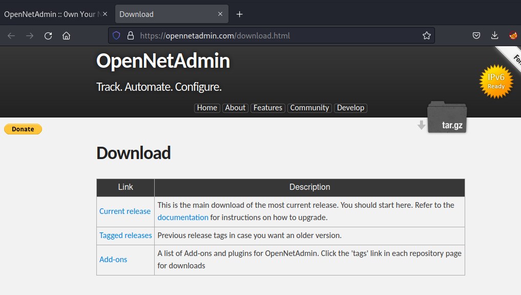The height and width of the screenshot is (295, 521).
Task: Open the Pocket save icon
Action: point(476,35)
